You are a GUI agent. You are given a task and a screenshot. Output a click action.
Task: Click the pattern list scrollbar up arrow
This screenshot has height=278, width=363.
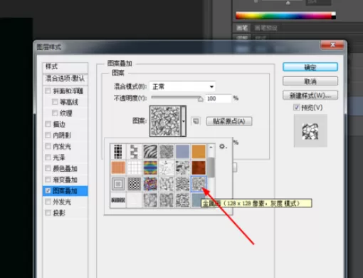[211, 148]
